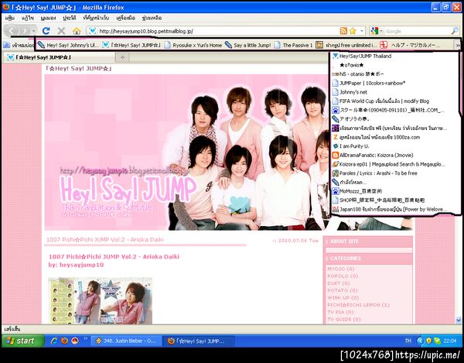Open the first menu bar item แฟ้ม

pos(9,18)
